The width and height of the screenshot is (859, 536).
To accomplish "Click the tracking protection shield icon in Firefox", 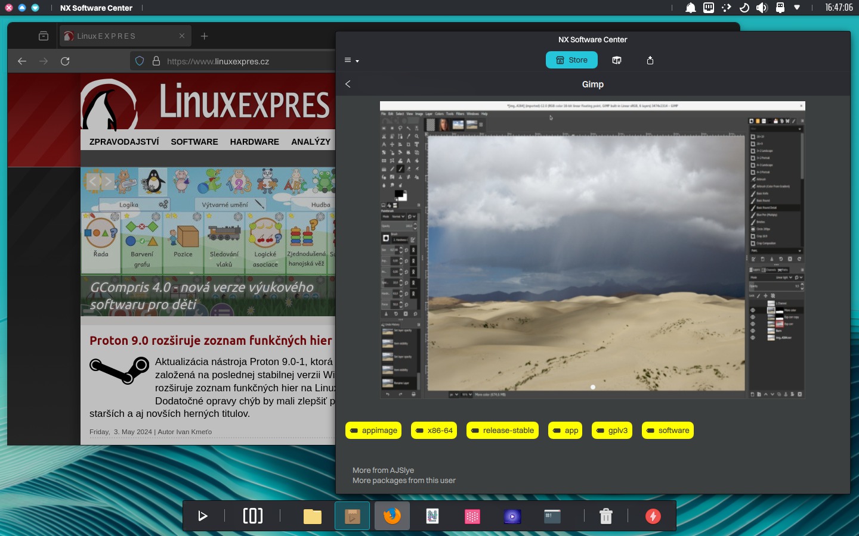I will coord(140,61).
